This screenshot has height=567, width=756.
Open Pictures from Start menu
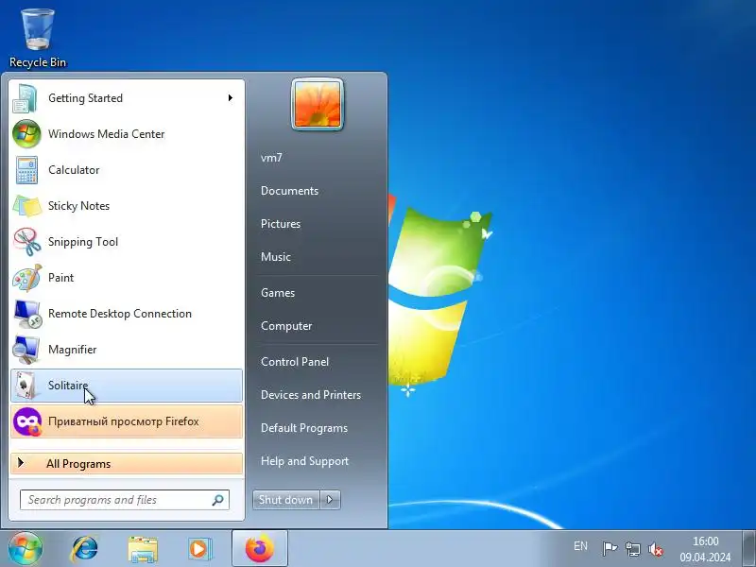(x=280, y=224)
